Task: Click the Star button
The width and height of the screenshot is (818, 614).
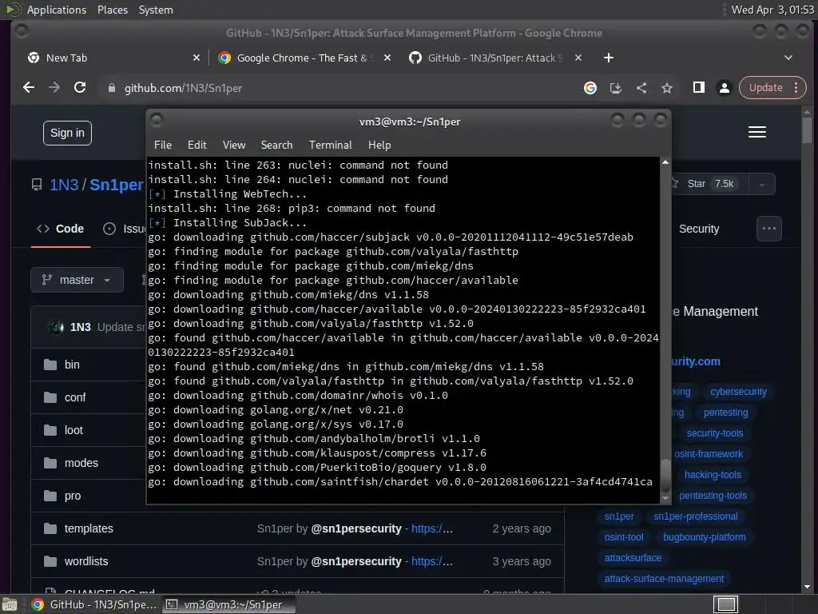Action: [x=709, y=184]
